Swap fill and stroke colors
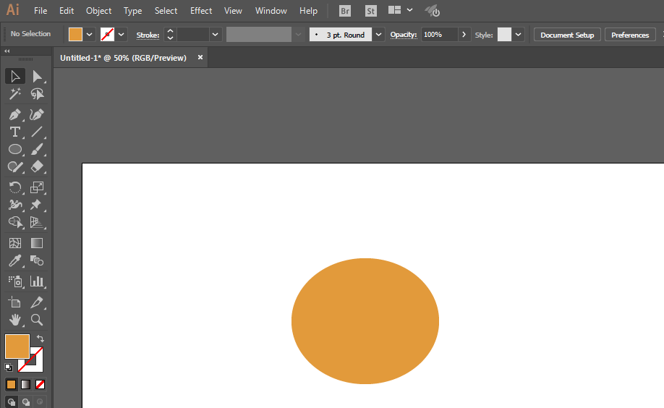This screenshot has width=664, height=408. 41,339
